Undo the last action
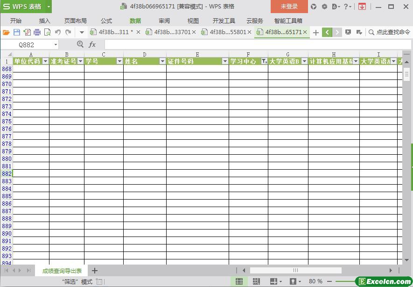Viewport: 413px width, 287px height. click(58, 32)
